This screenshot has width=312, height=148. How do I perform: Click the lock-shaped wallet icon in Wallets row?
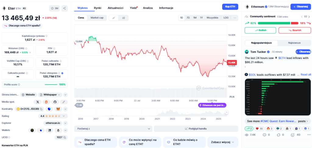click(x=58, y=130)
